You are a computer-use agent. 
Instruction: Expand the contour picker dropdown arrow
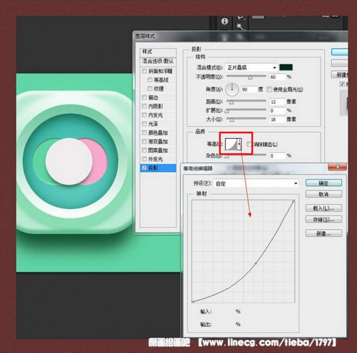point(239,144)
